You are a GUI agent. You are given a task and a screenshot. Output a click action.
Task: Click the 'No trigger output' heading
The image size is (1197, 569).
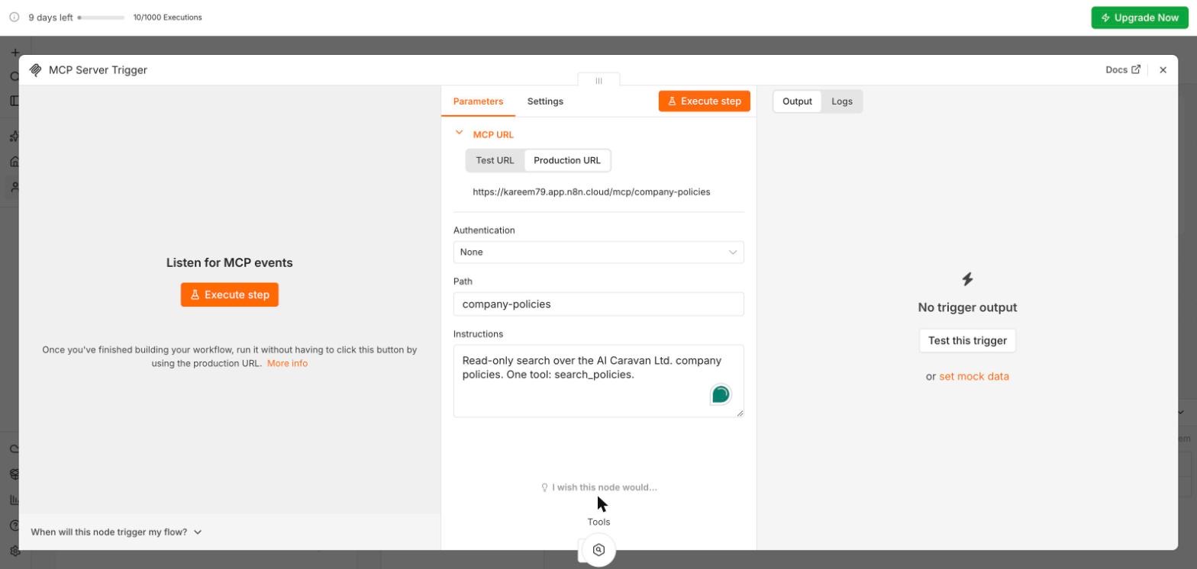[x=967, y=307]
